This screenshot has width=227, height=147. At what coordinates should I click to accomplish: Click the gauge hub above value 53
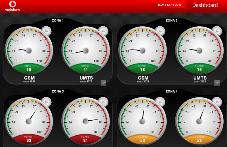(142, 121)
